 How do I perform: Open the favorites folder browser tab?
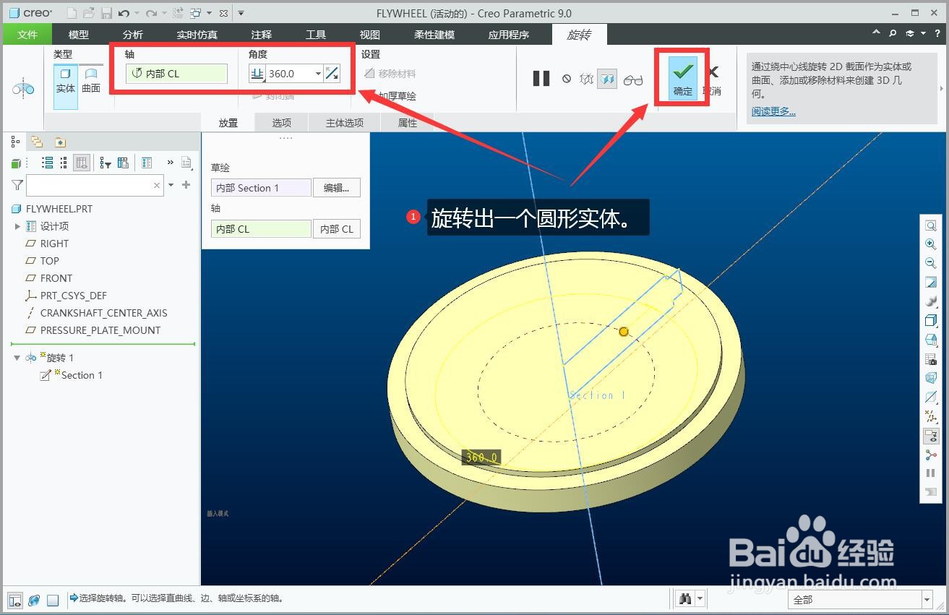60,142
